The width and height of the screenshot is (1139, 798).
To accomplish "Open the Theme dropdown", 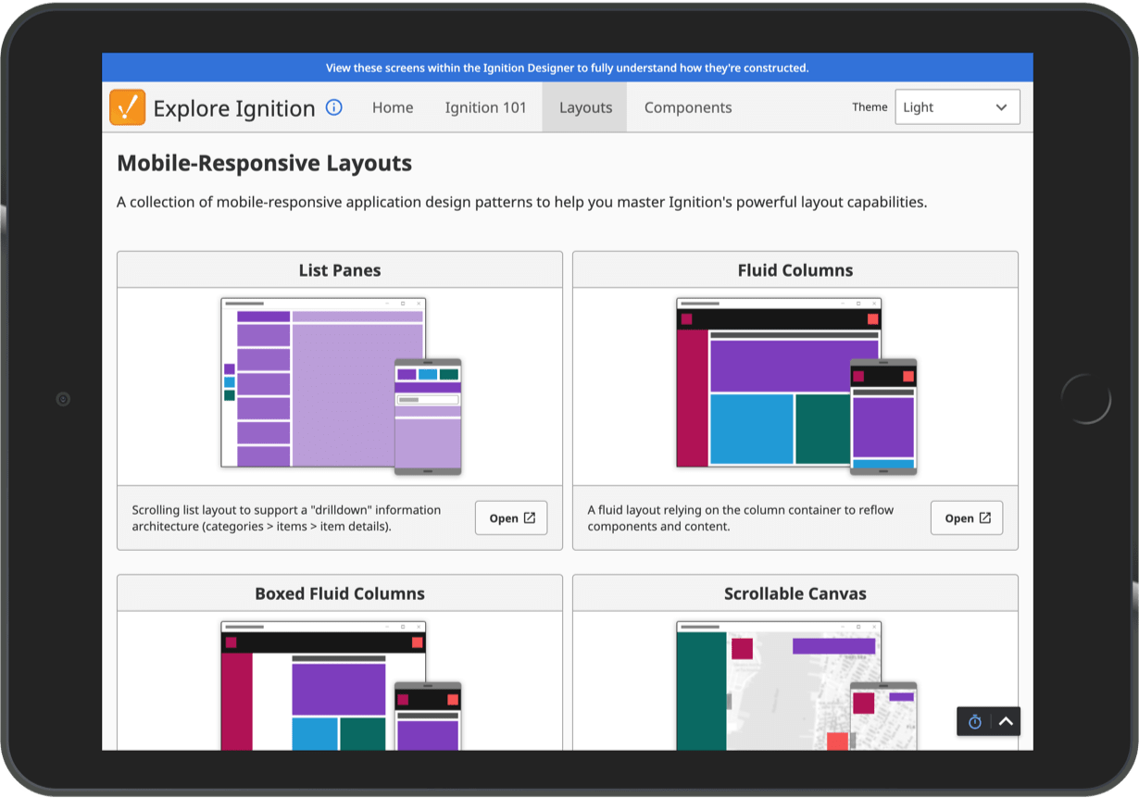I will (957, 107).
